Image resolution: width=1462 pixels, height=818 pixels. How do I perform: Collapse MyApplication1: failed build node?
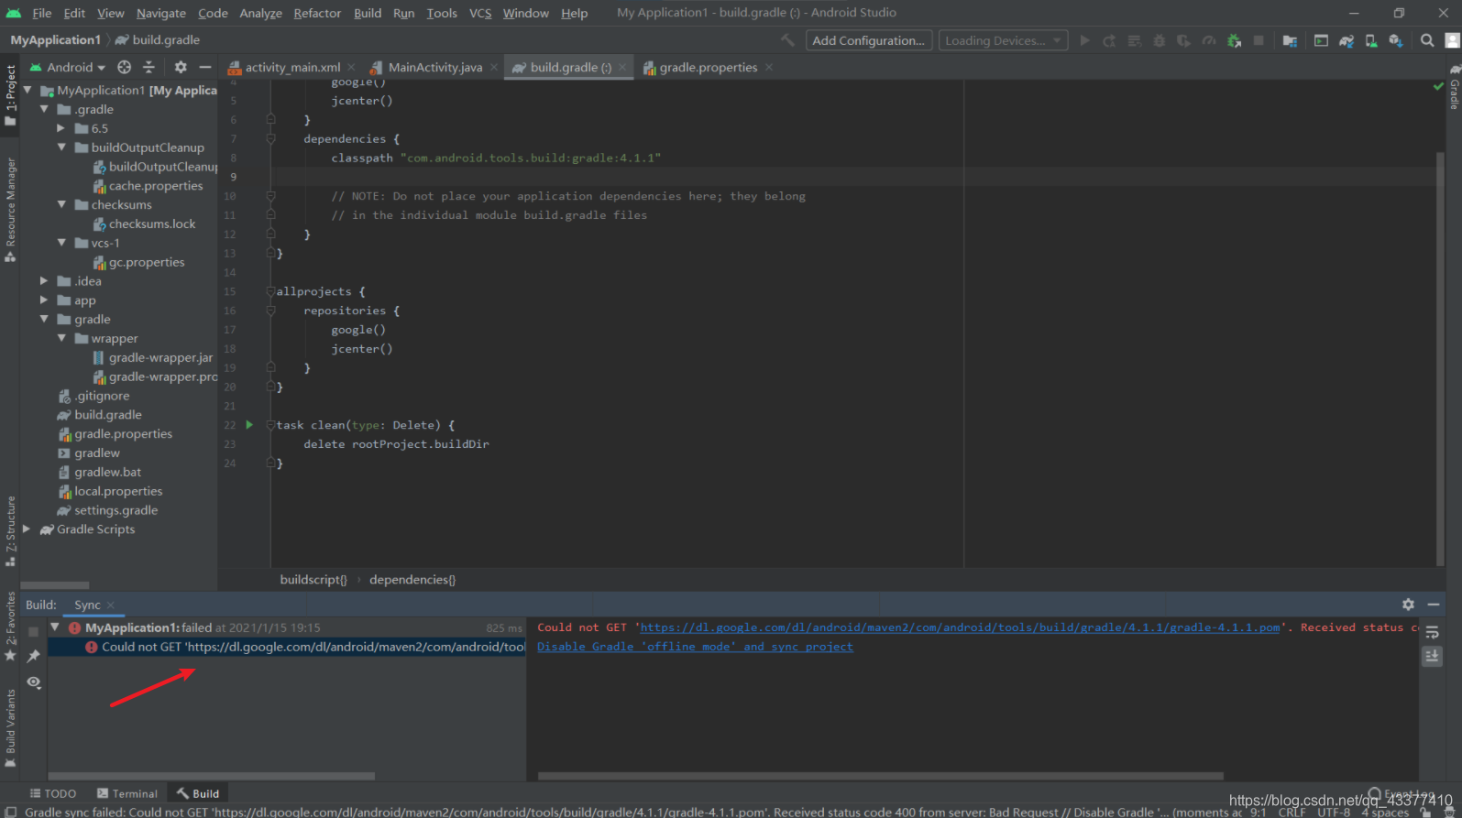(x=55, y=627)
